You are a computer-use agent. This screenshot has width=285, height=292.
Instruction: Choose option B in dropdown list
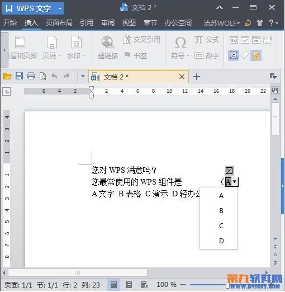pos(219,211)
